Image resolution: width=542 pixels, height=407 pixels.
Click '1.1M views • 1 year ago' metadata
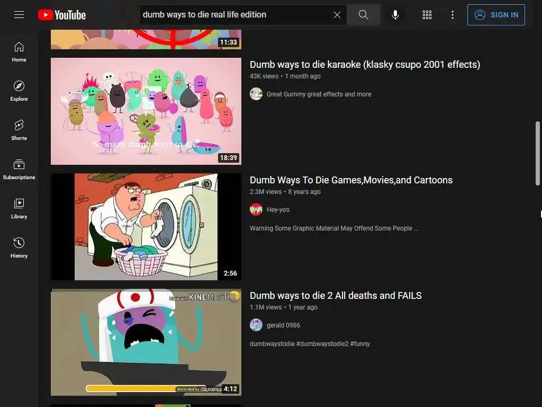point(284,307)
